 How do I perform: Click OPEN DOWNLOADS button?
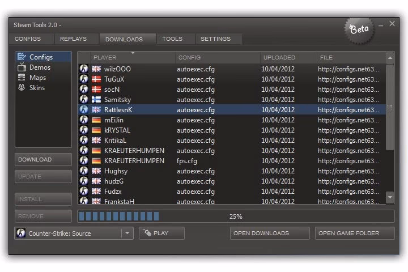click(x=270, y=233)
